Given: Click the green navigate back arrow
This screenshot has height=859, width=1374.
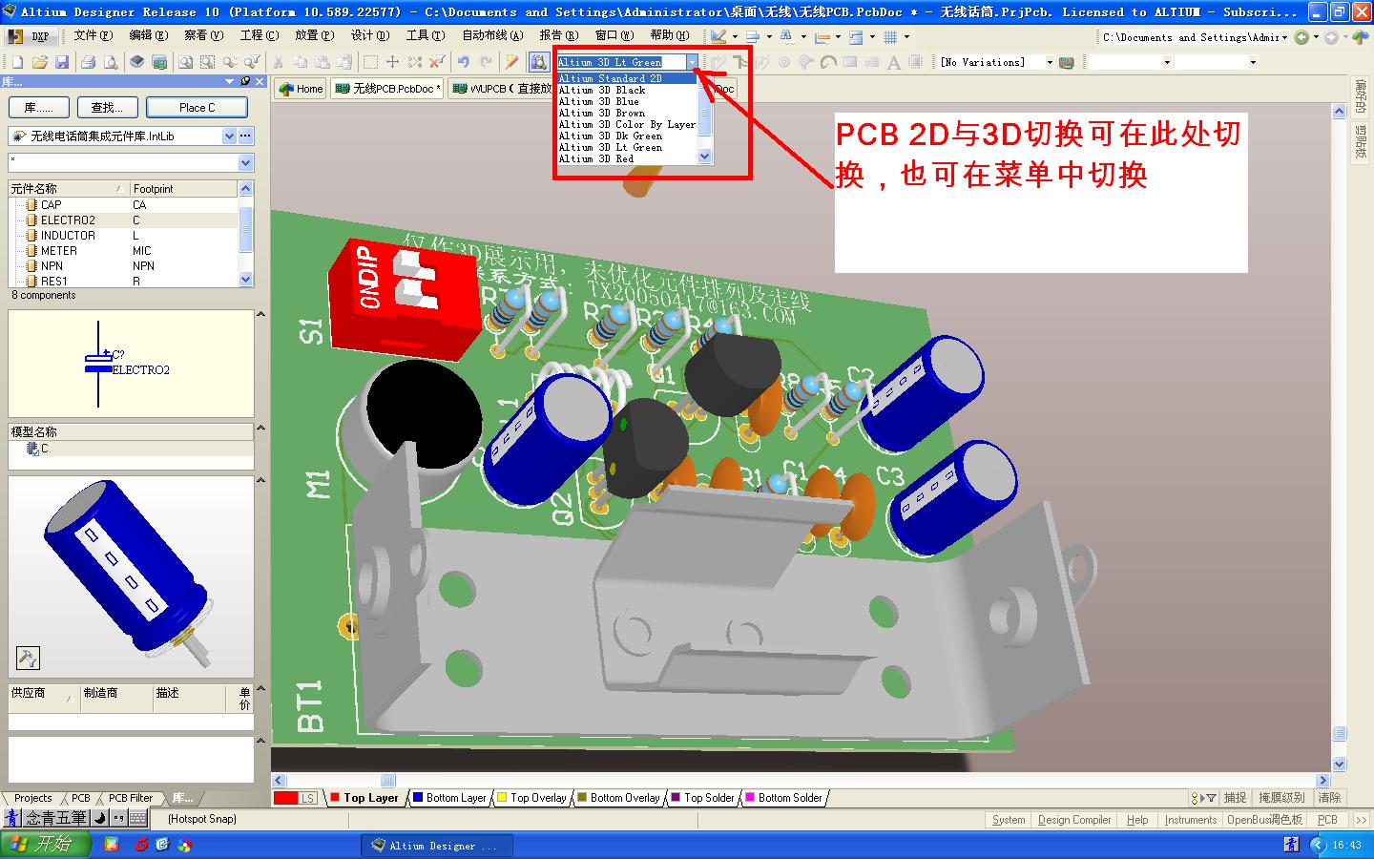Looking at the screenshot, I should click(x=1301, y=37).
